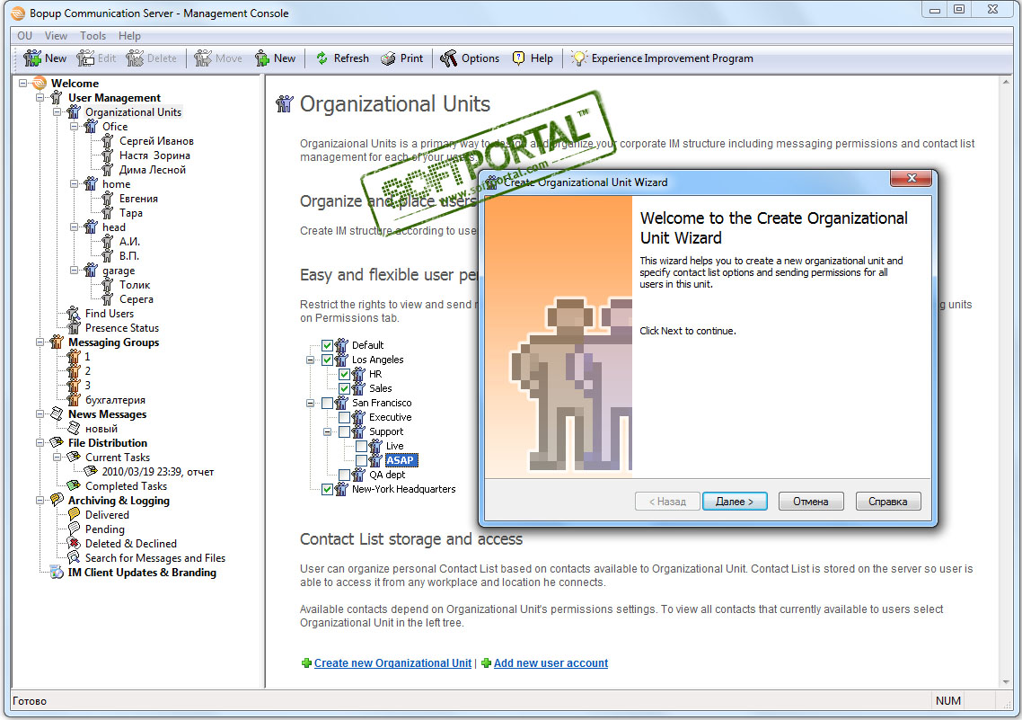Screen dimensions: 1022x720
Task: Collapse the Messaging Groups node
Action: (x=40, y=342)
